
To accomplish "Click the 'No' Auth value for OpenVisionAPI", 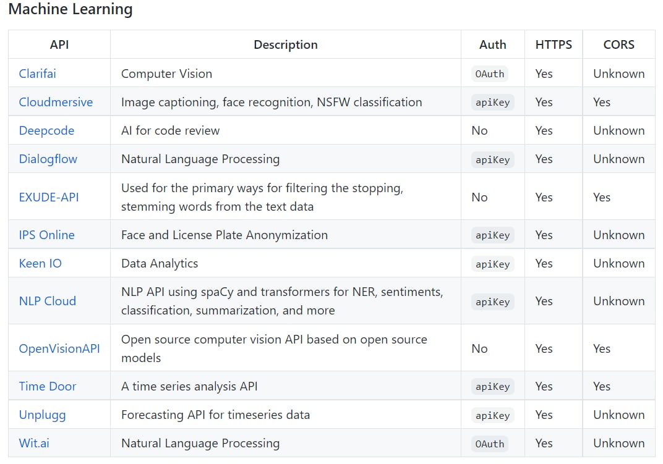I will click(479, 348).
